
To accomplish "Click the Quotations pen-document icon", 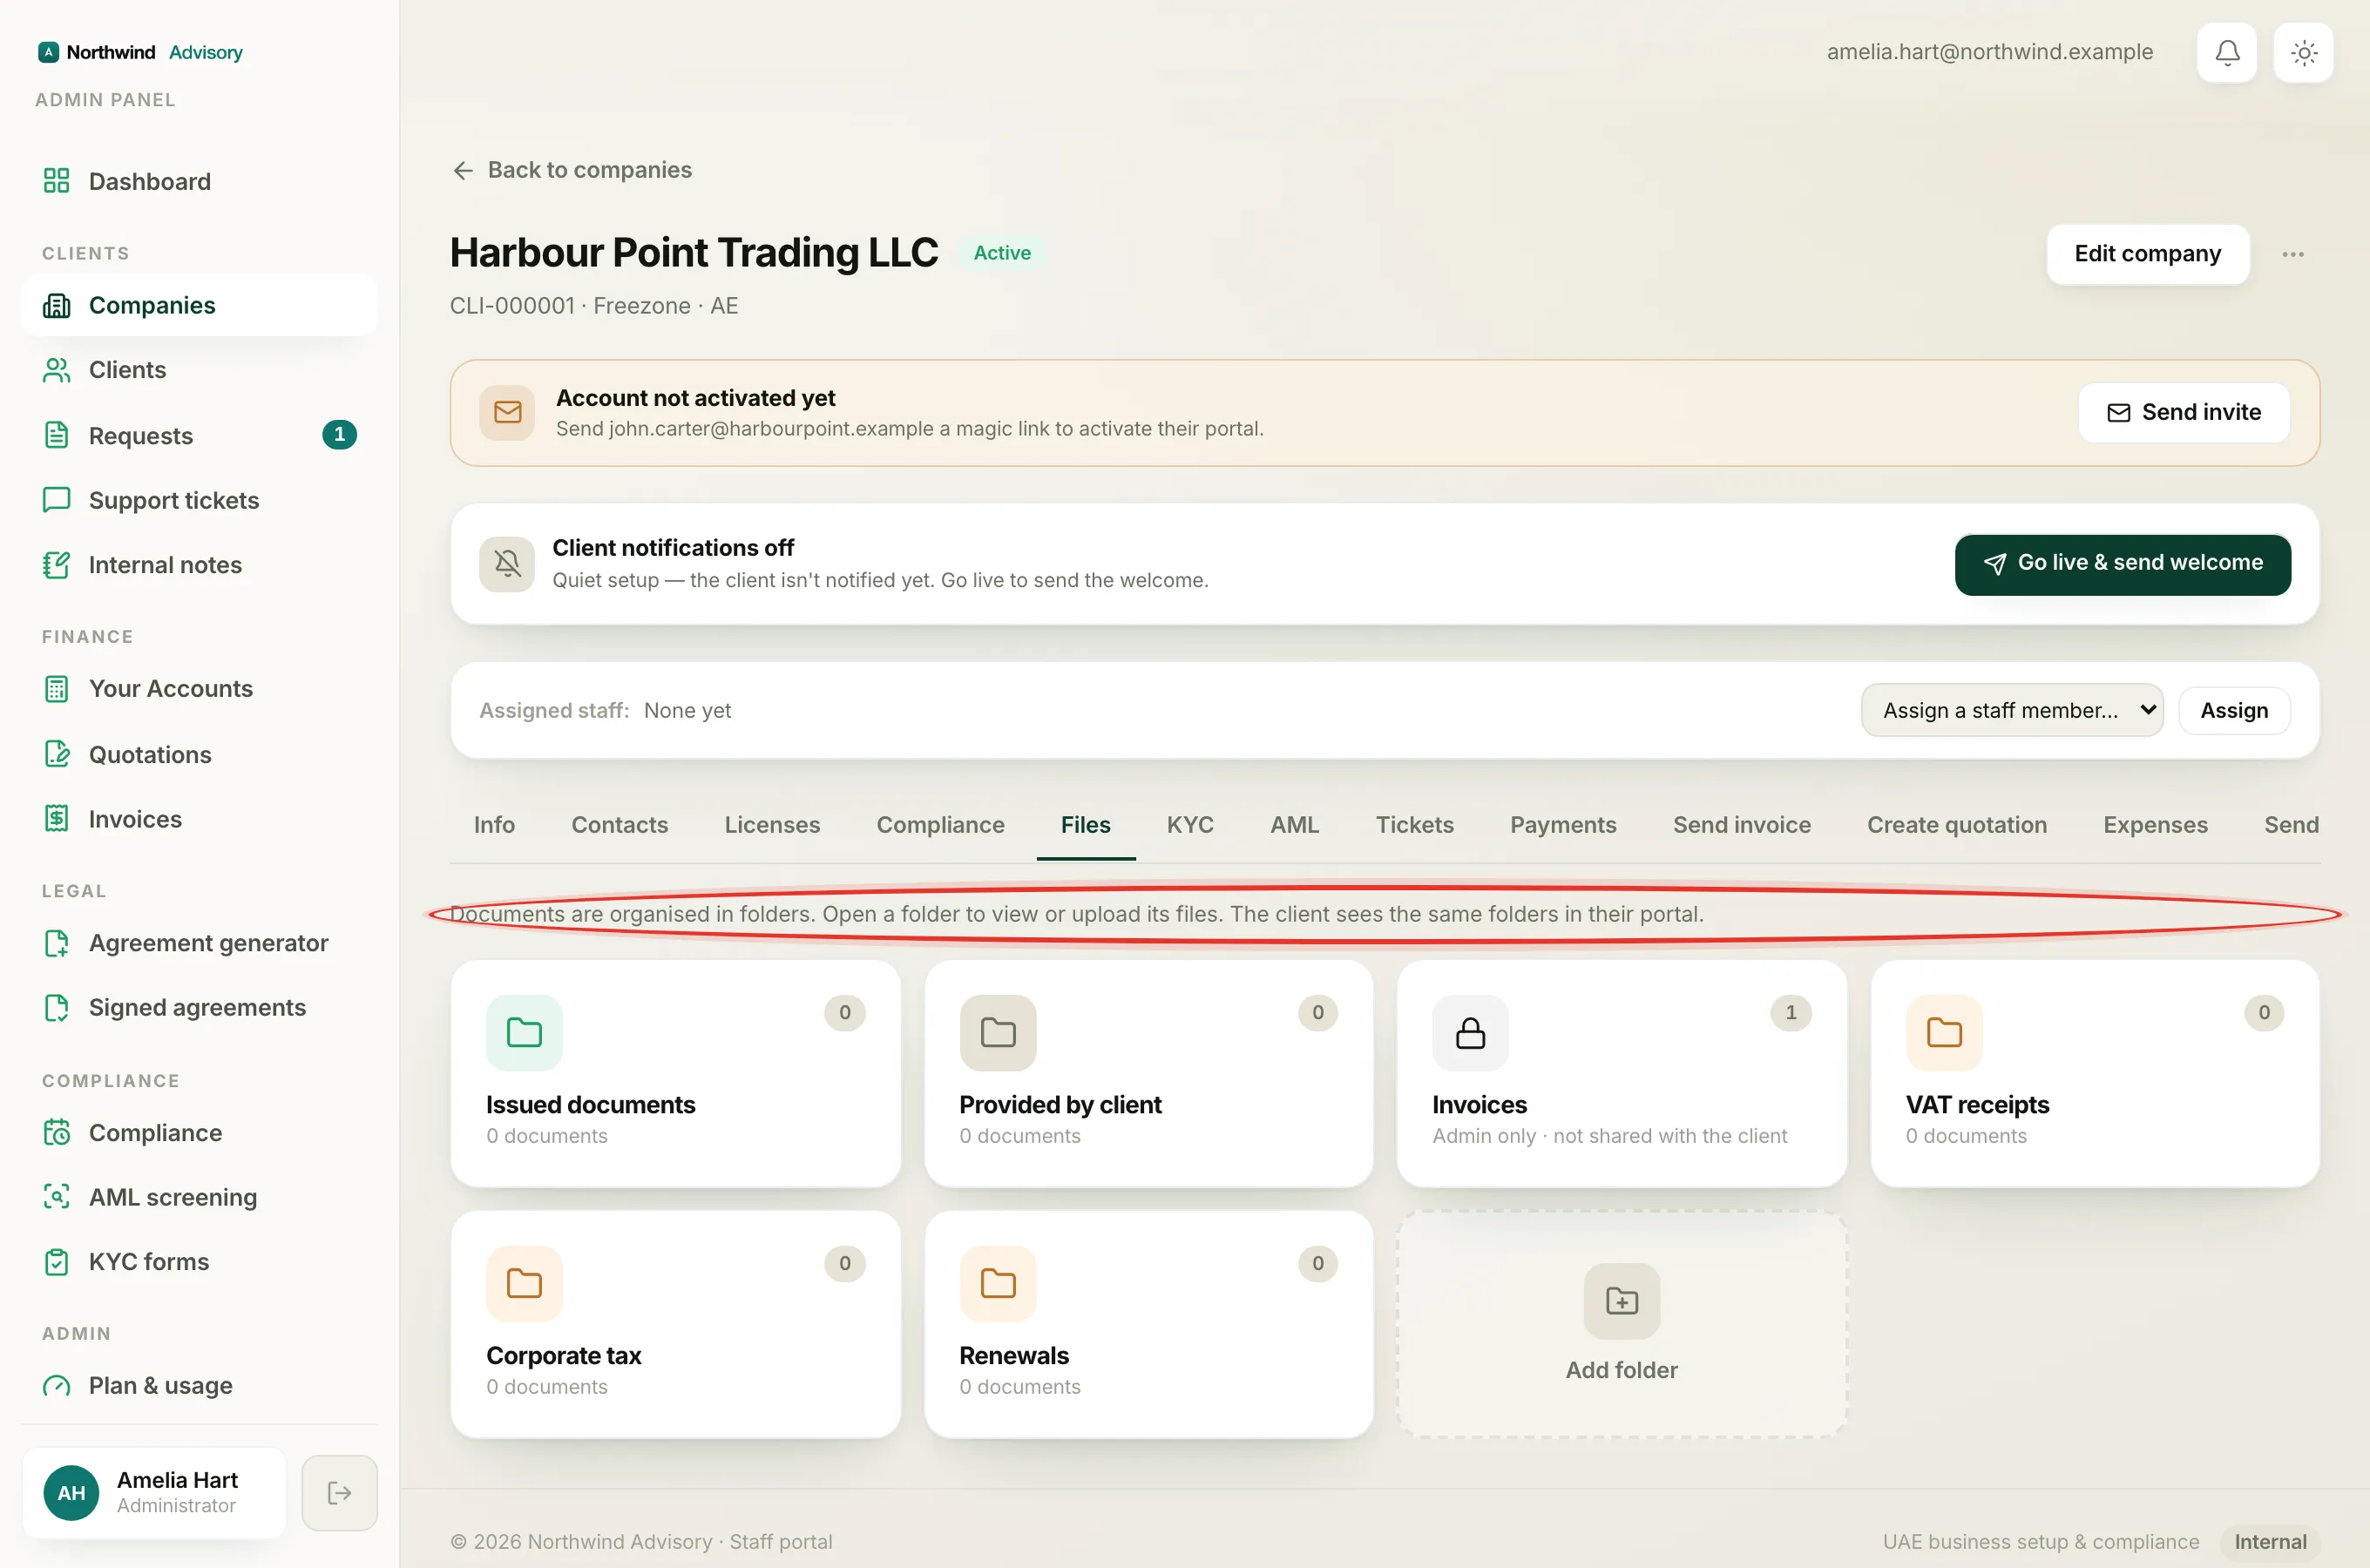I will (x=56, y=754).
